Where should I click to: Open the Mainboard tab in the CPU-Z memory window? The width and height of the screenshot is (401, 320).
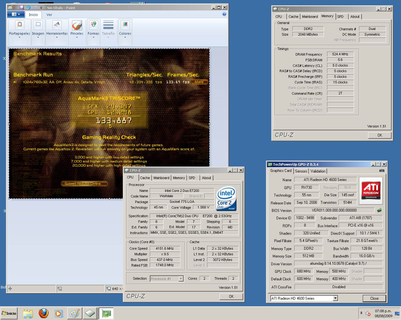[310, 17]
